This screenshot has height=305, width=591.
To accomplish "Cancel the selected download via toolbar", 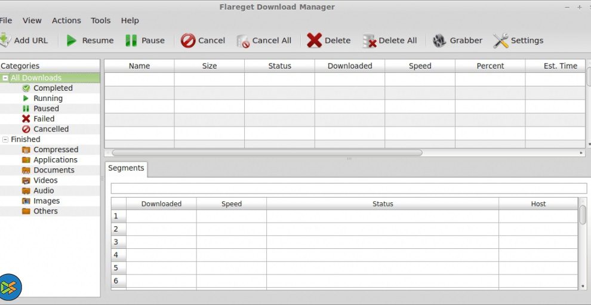I will [x=188, y=41].
